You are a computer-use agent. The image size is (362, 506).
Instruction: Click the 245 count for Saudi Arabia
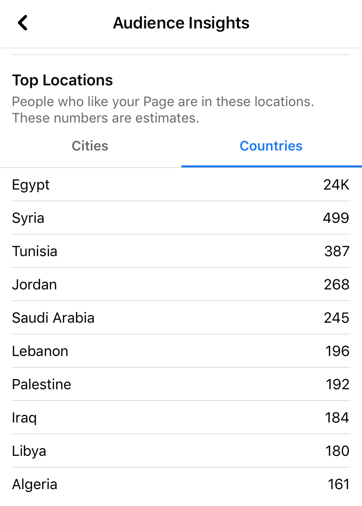(x=336, y=318)
